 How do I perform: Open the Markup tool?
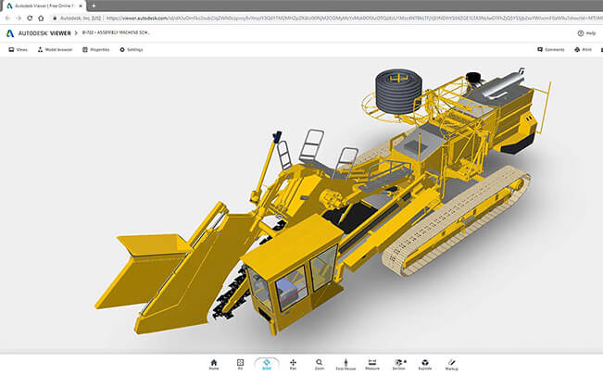[451, 364]
